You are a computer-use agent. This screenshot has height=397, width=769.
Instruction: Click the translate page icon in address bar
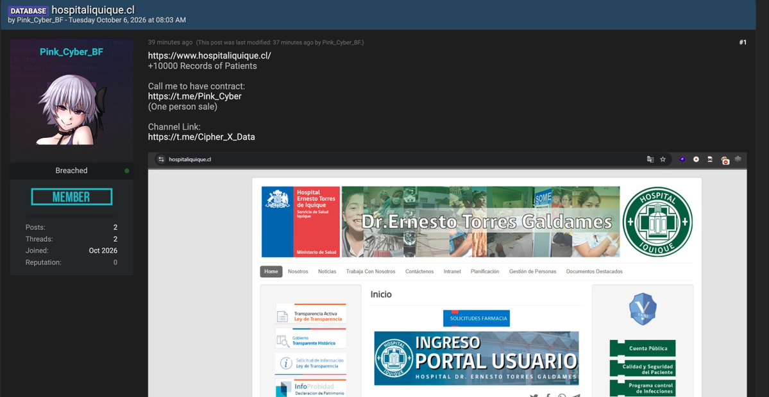[x=650, y=159]
